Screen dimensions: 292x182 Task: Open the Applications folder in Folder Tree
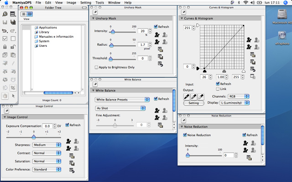point(46,27)
